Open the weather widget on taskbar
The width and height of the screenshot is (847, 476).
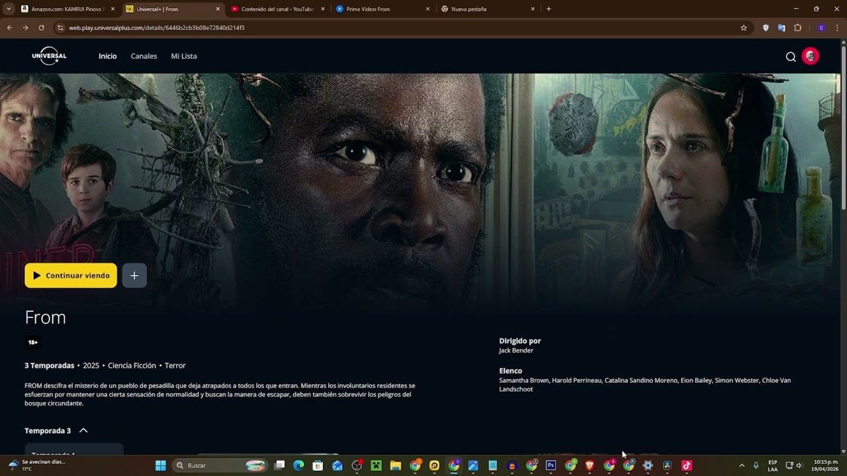(x=38, y=465)
